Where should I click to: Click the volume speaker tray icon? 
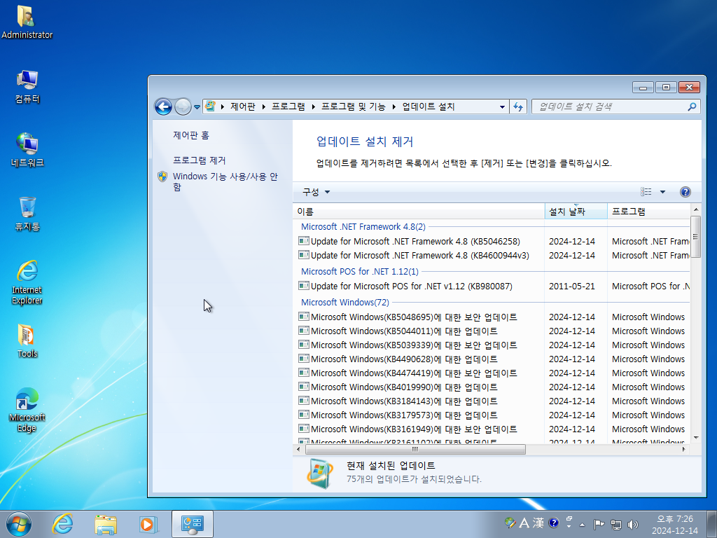click(633, 524)
